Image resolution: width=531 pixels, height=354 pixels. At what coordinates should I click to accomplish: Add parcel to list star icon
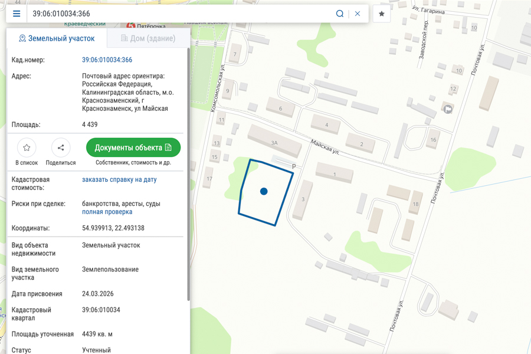point(27,147)
